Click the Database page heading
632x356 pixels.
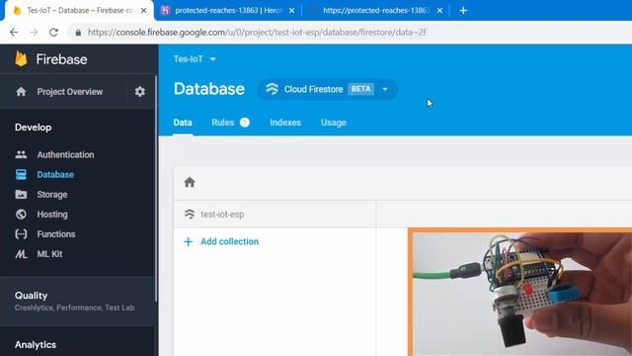208,89
